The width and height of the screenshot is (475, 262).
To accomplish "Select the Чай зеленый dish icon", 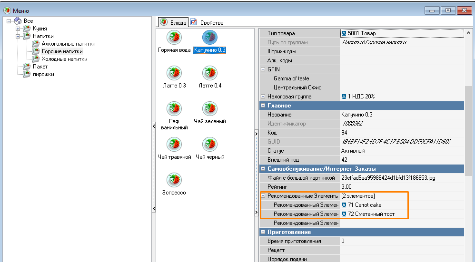I will coord(210,109).
